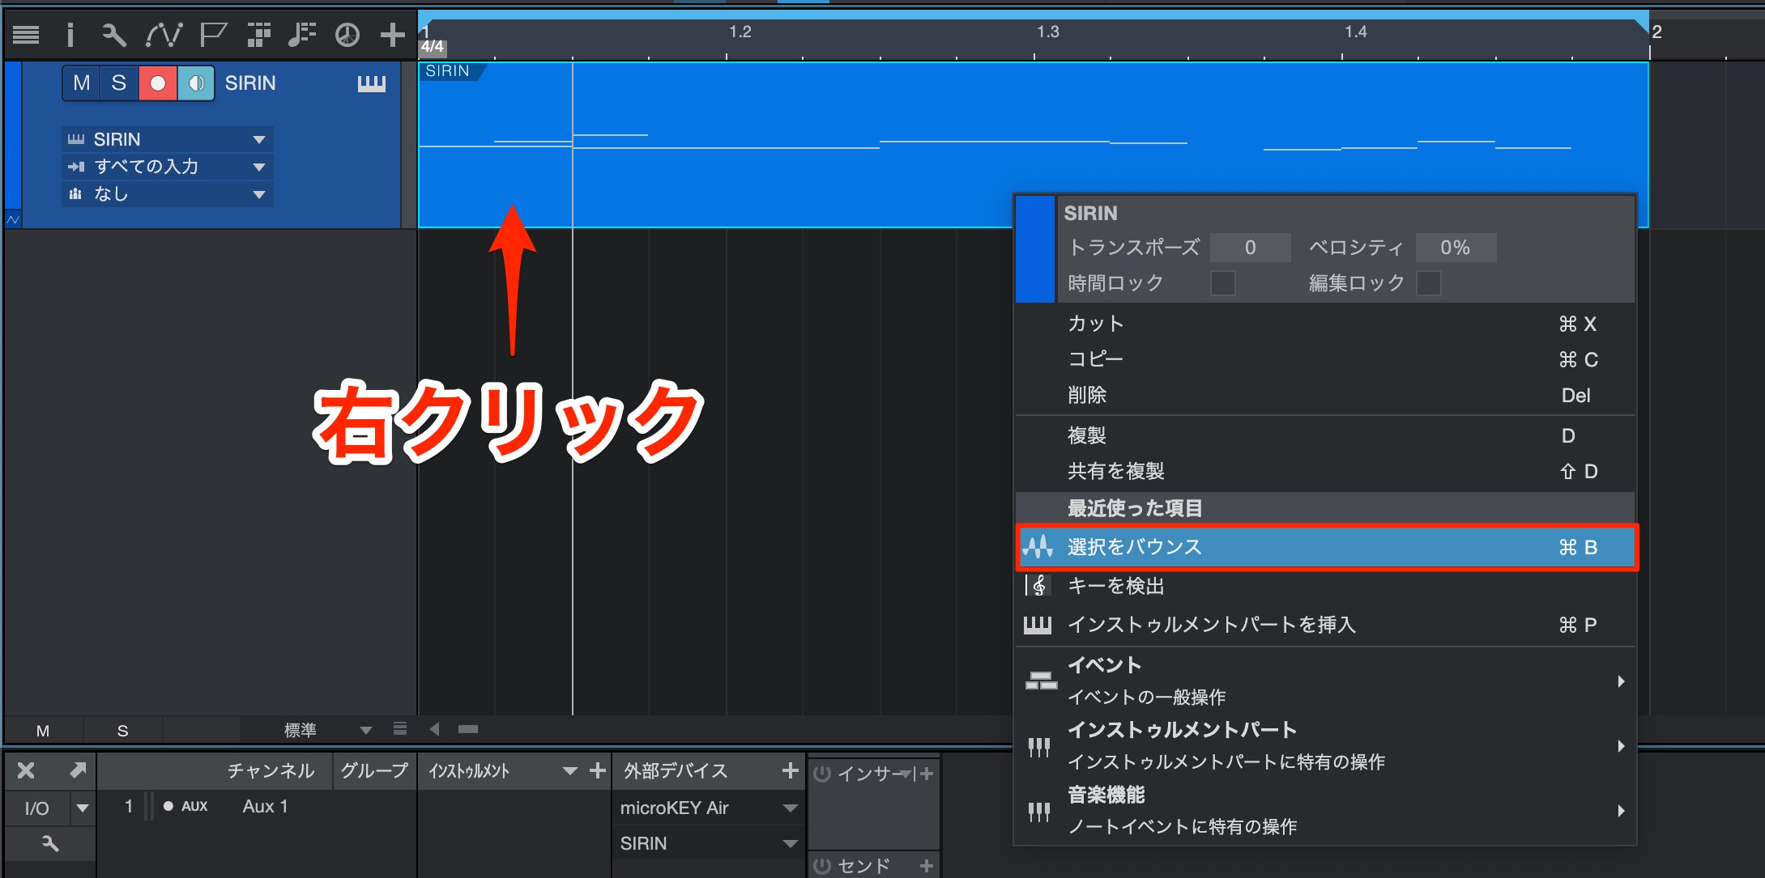Click the ベロシティ percentage field
1765x878 pixels.
1456,248
